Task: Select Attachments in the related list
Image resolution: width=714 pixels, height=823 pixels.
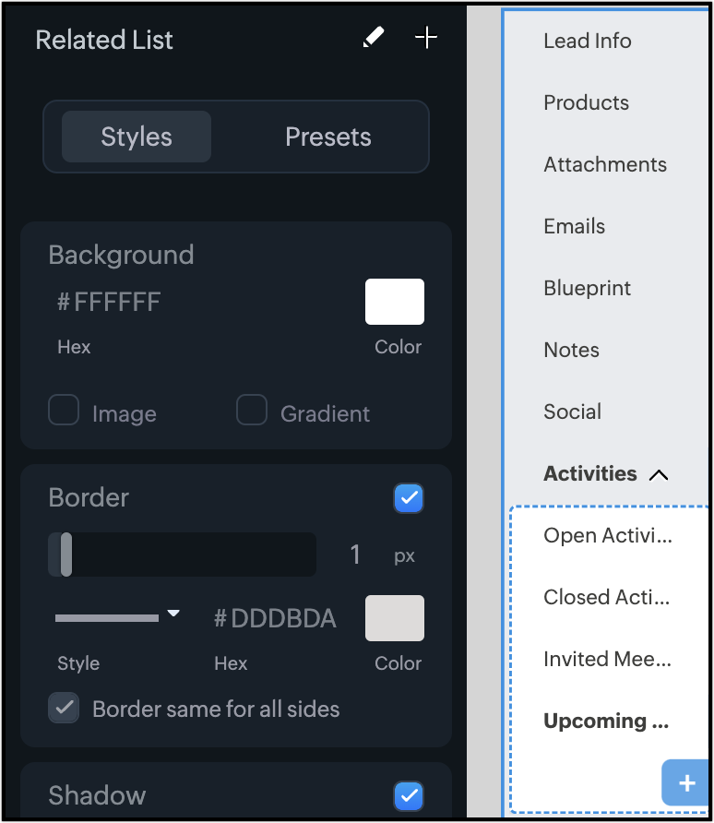Action: click(605, 164)
